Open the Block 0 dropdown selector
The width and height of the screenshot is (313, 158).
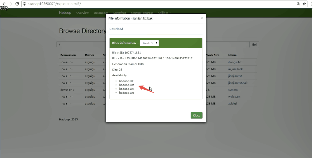point(149,43)
